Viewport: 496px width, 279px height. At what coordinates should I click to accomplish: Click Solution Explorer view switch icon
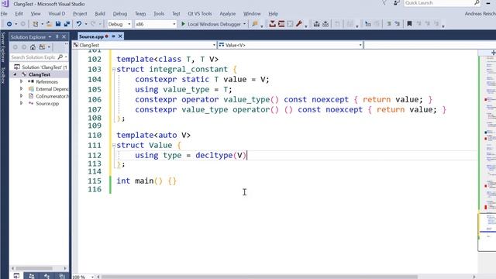(x=42, y=47)
